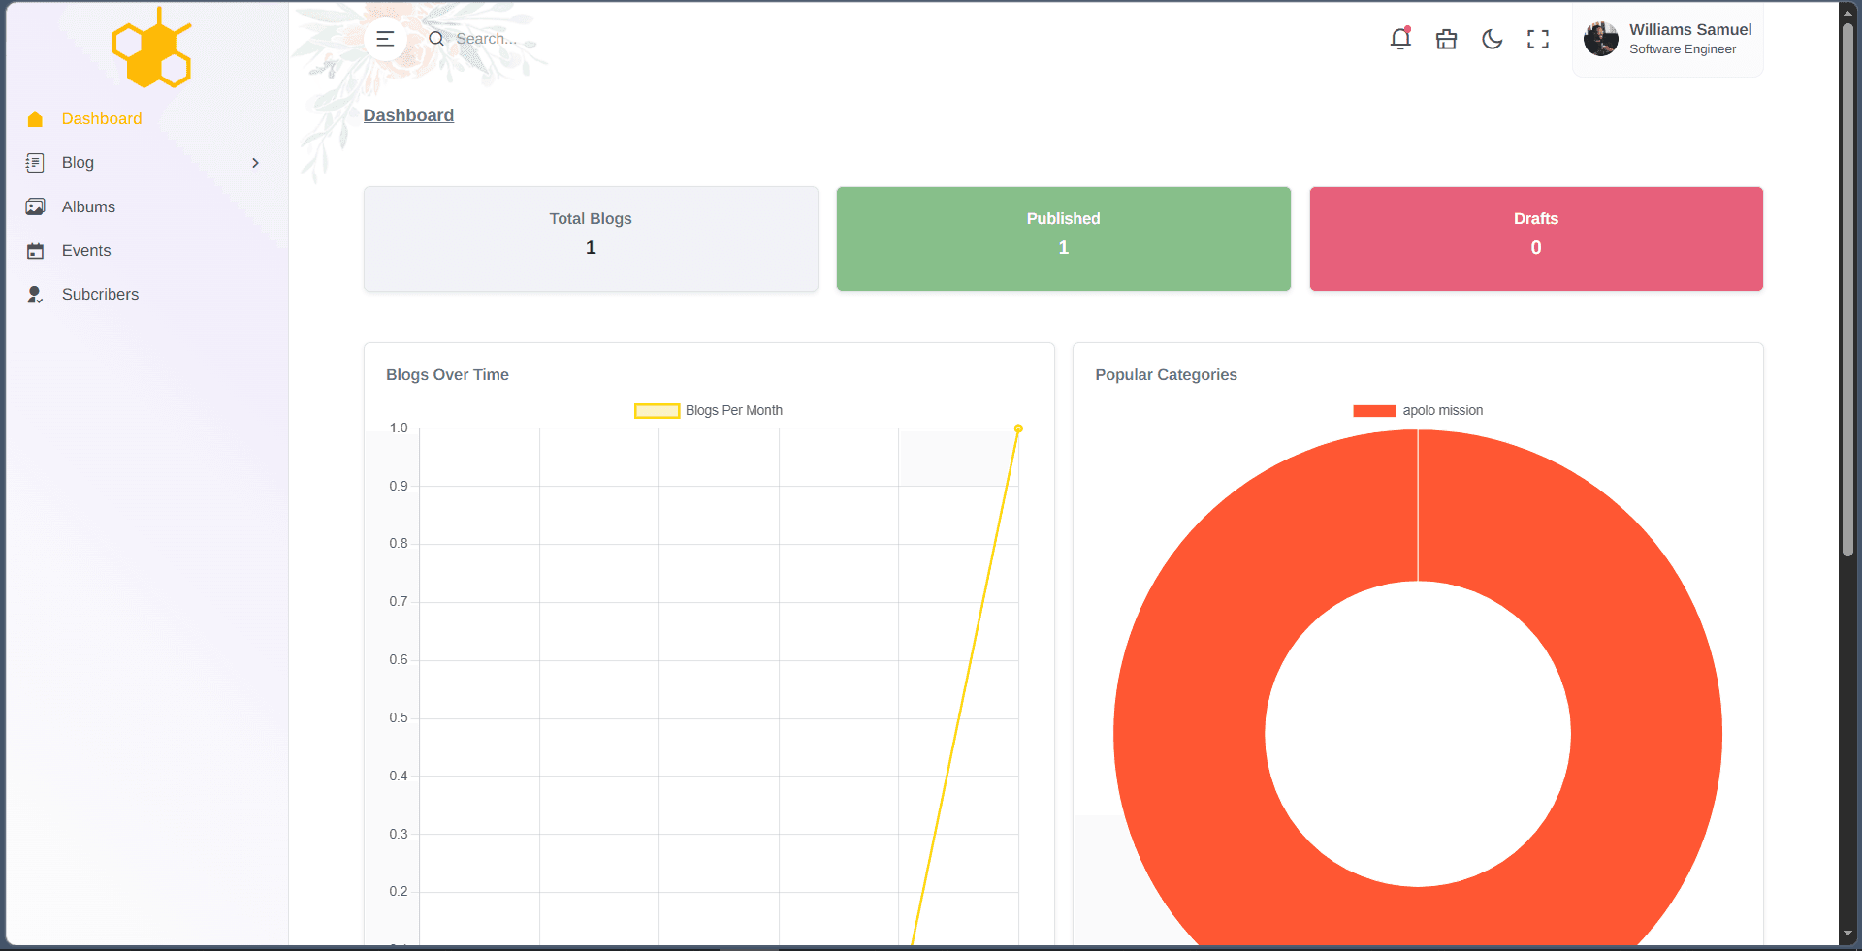
Task: Open the Williams Samuel user name
Action: [1690, 30]
